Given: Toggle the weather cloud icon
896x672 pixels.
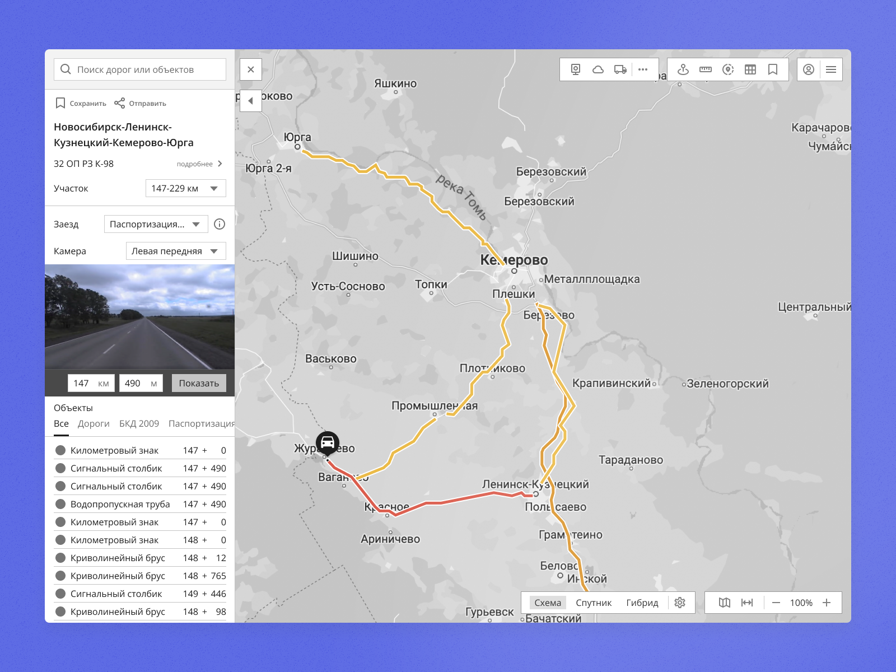Looking at the screenshot, I should coord(598,69).
